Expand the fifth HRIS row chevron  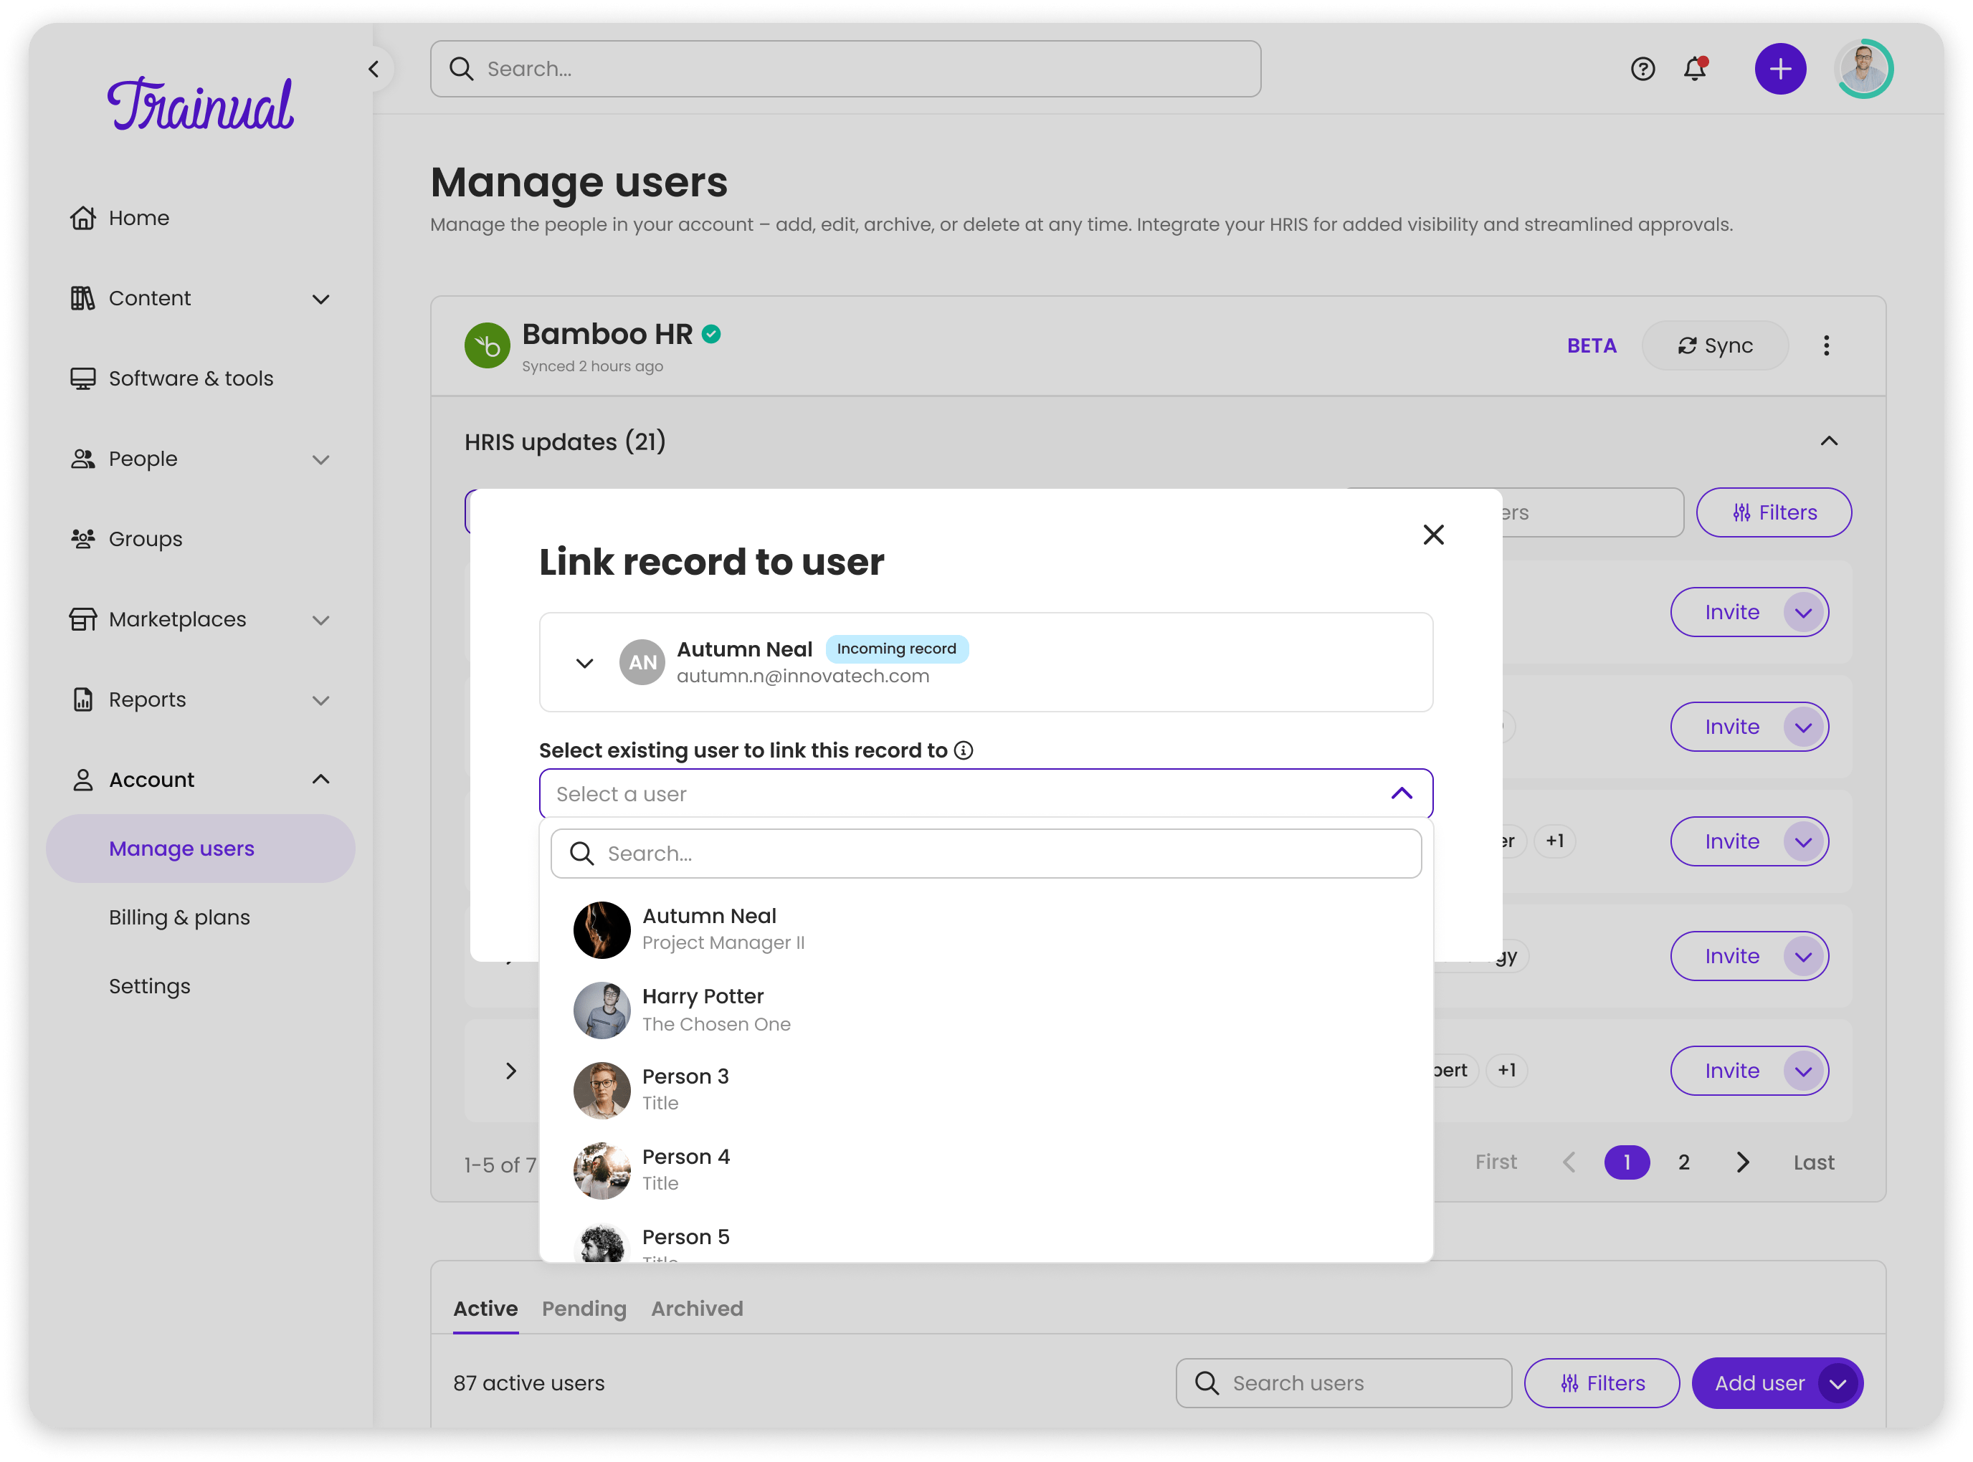(510, 1071)
